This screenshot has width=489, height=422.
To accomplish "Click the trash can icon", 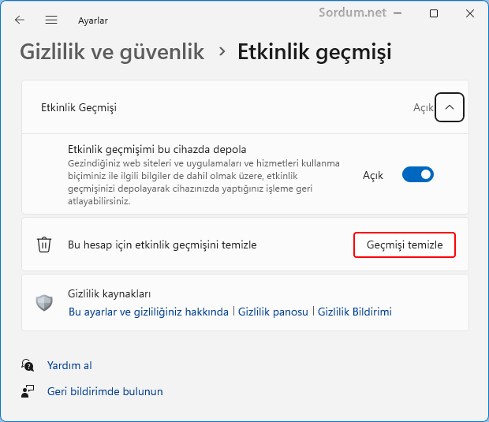I will [44, 245].
